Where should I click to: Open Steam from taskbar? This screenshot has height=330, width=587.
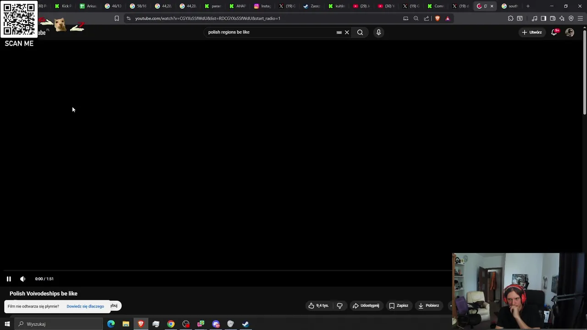coord(245,324)
